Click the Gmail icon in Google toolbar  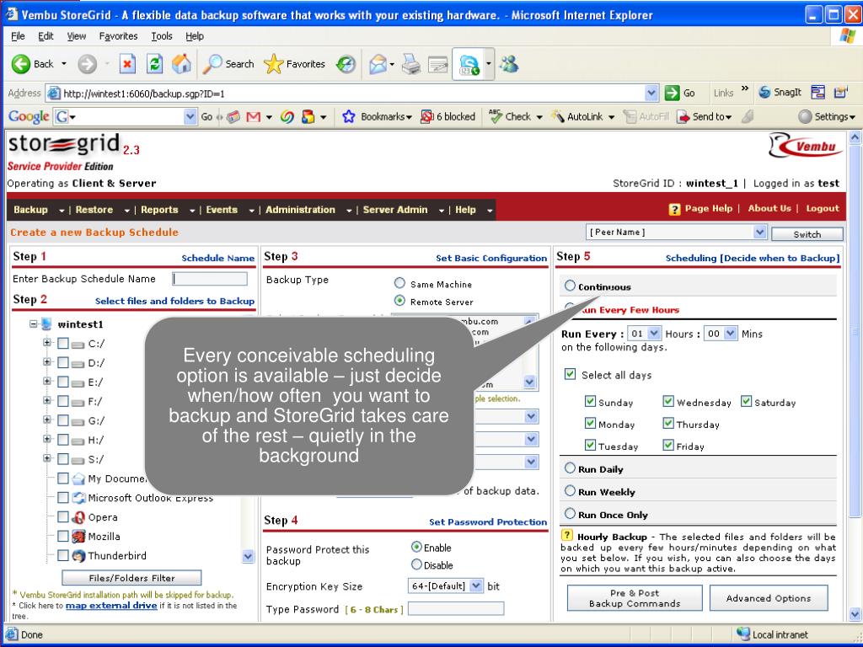253,116
